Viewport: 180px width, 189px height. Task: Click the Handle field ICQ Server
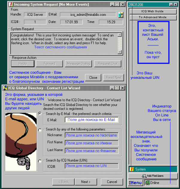(35, 15)
